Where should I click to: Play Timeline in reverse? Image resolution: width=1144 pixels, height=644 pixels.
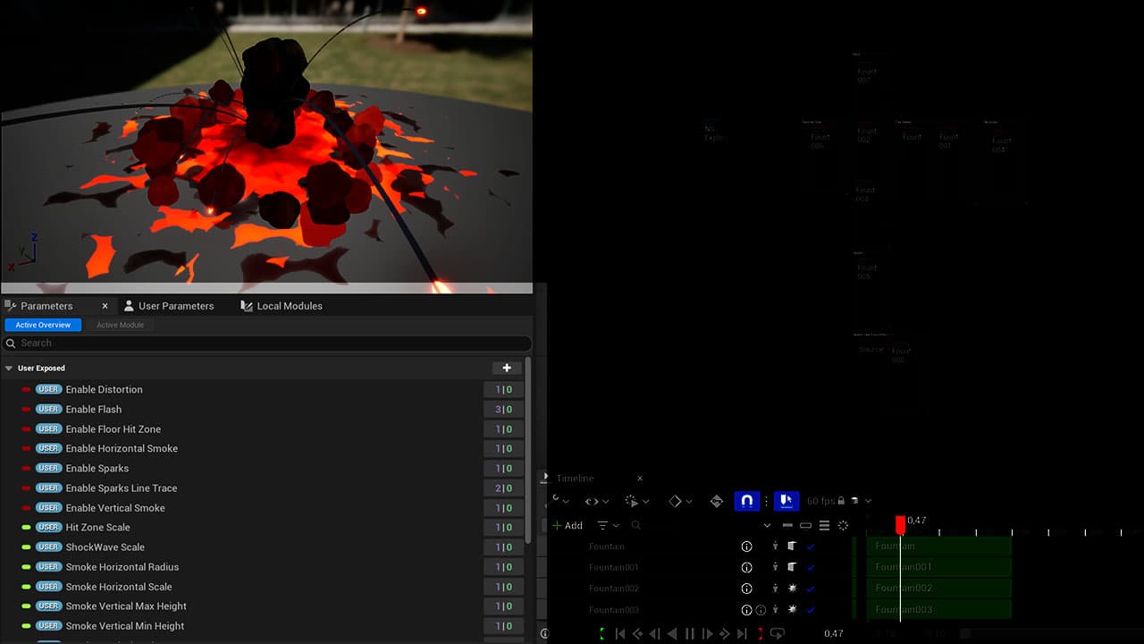pos(672,633)
